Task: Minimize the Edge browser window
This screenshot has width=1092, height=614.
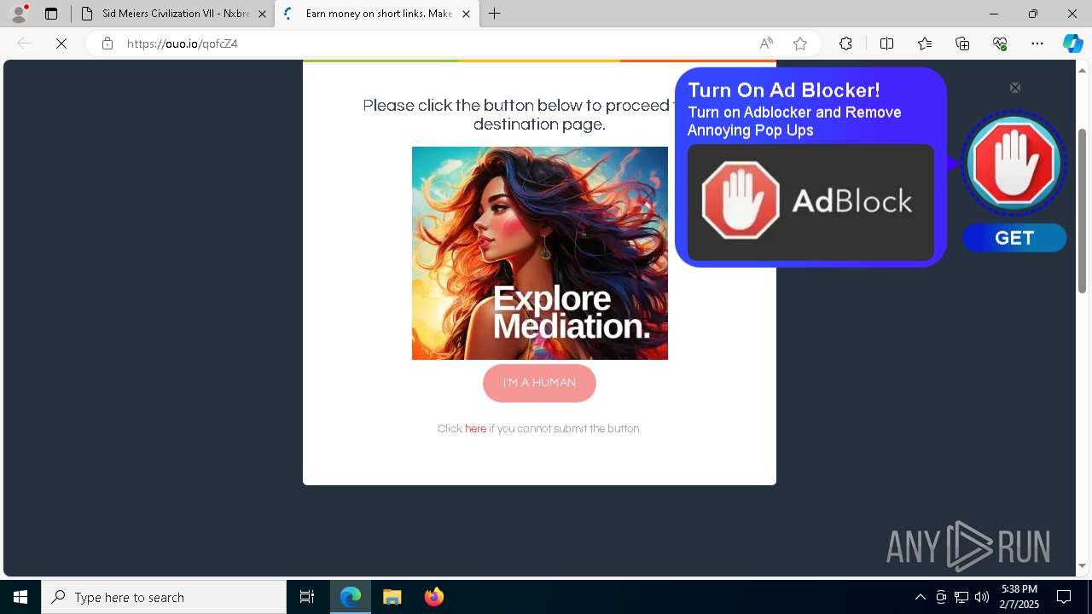Action: (x=993, y=14)
